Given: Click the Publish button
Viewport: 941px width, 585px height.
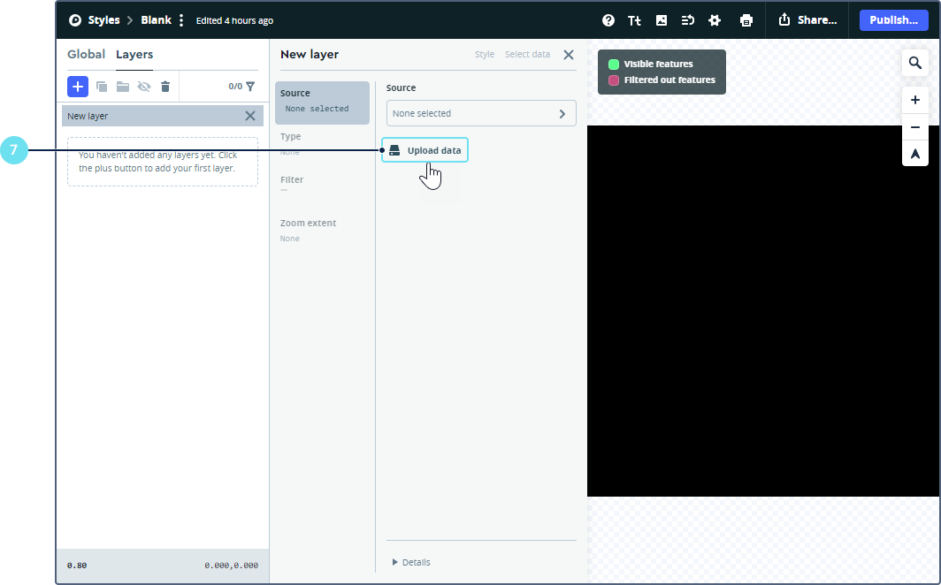Looking at the screenshot, I should pos(893,20).
